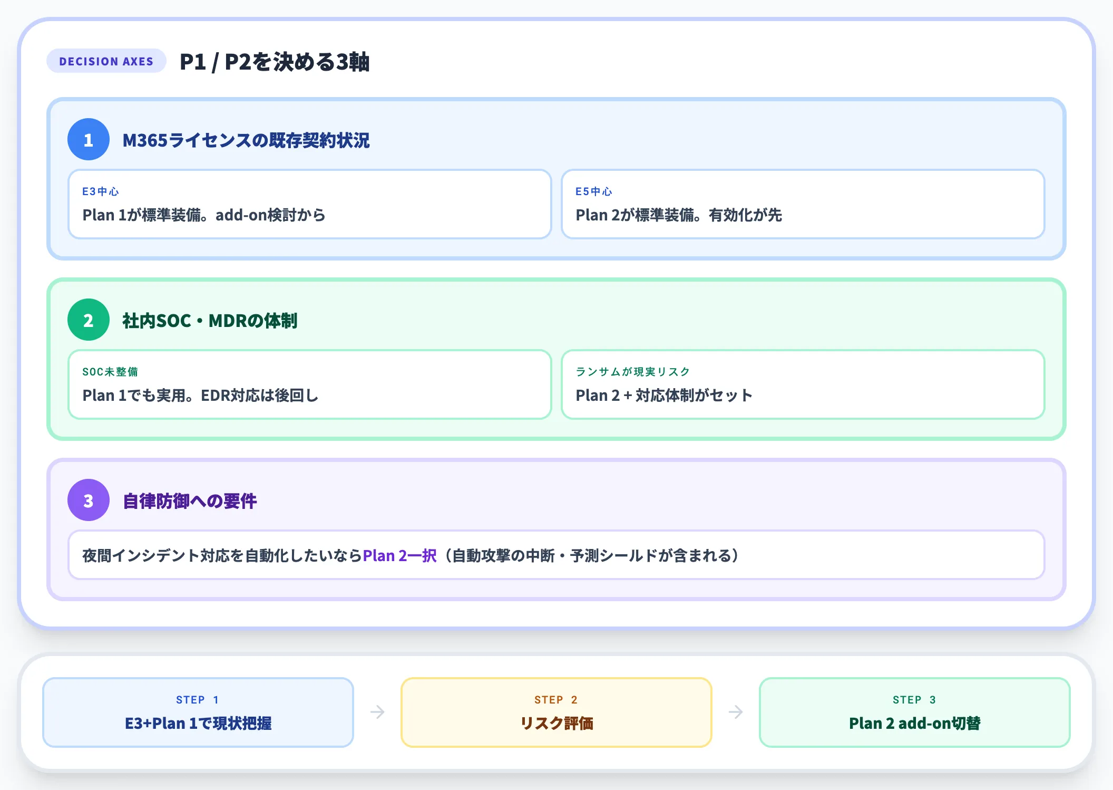Click the text Plan 2が標準装備。有効化が先
Image resolution: width=1113 pixels, height=790 pixels.
point(679,215)
